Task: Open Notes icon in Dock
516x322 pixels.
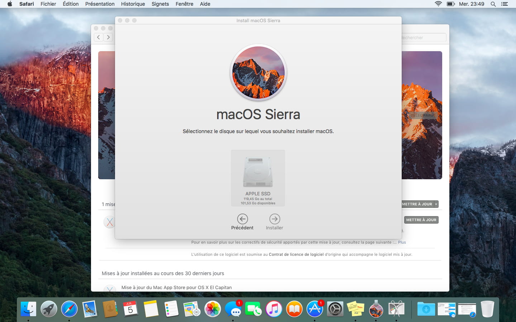Action: click(151, 309)
